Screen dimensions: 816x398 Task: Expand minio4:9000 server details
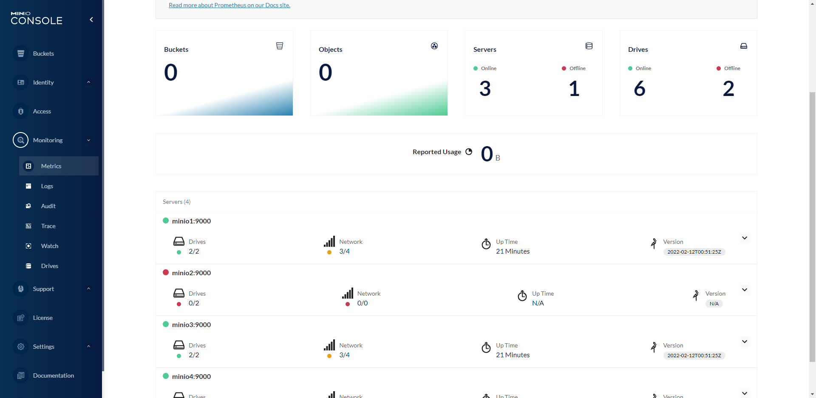click(745, 393)
